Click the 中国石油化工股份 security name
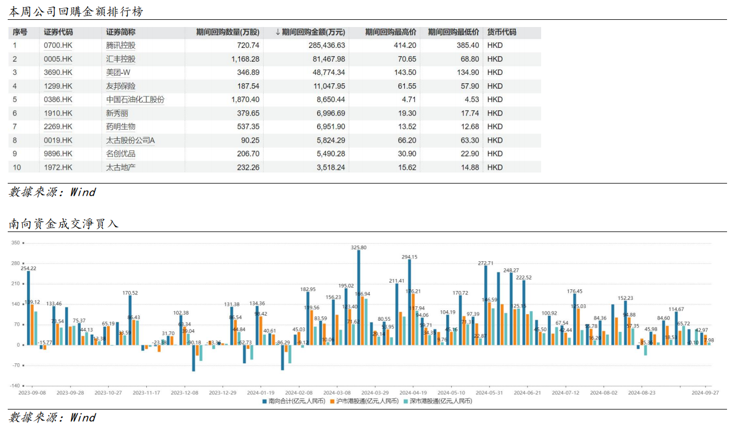This screenshot has height=431, width=732. coord(135,100)
